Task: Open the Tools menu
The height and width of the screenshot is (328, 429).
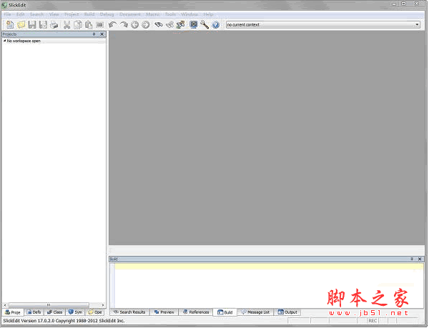Action: (170, 14)
